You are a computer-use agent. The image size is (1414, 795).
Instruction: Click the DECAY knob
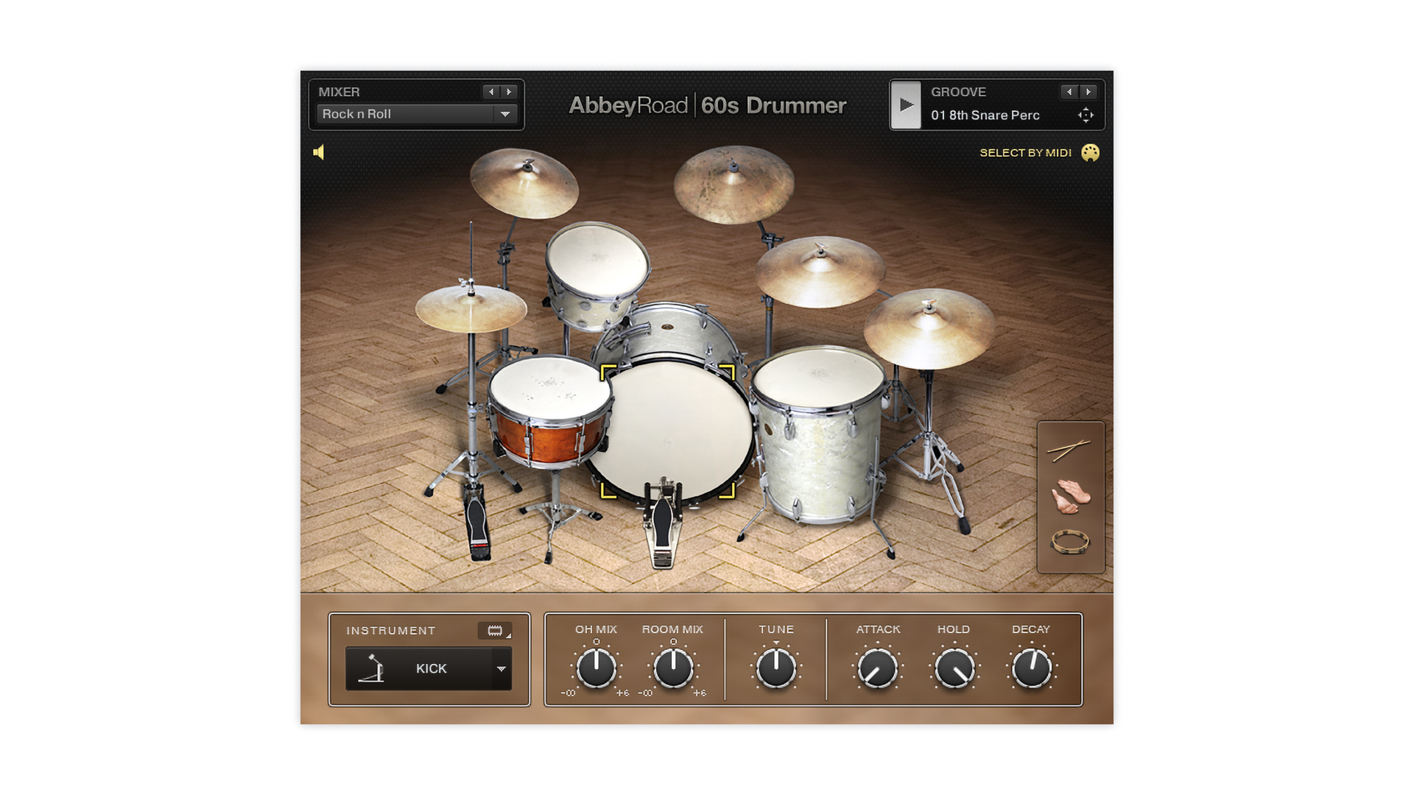click(x=1031, y=668)
